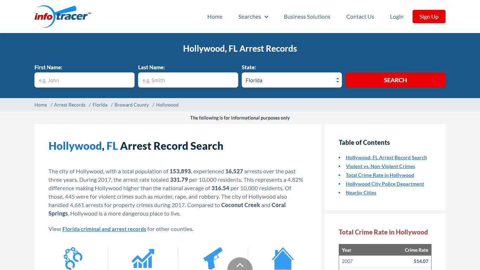
Task: Open Florida criminal and arrest records link
Action: point(104,229)
